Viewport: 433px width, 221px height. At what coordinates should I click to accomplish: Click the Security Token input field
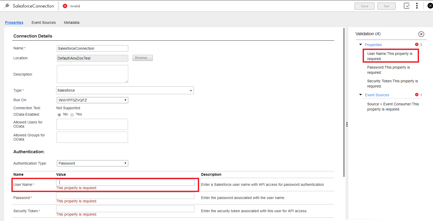tap(125, 209)
